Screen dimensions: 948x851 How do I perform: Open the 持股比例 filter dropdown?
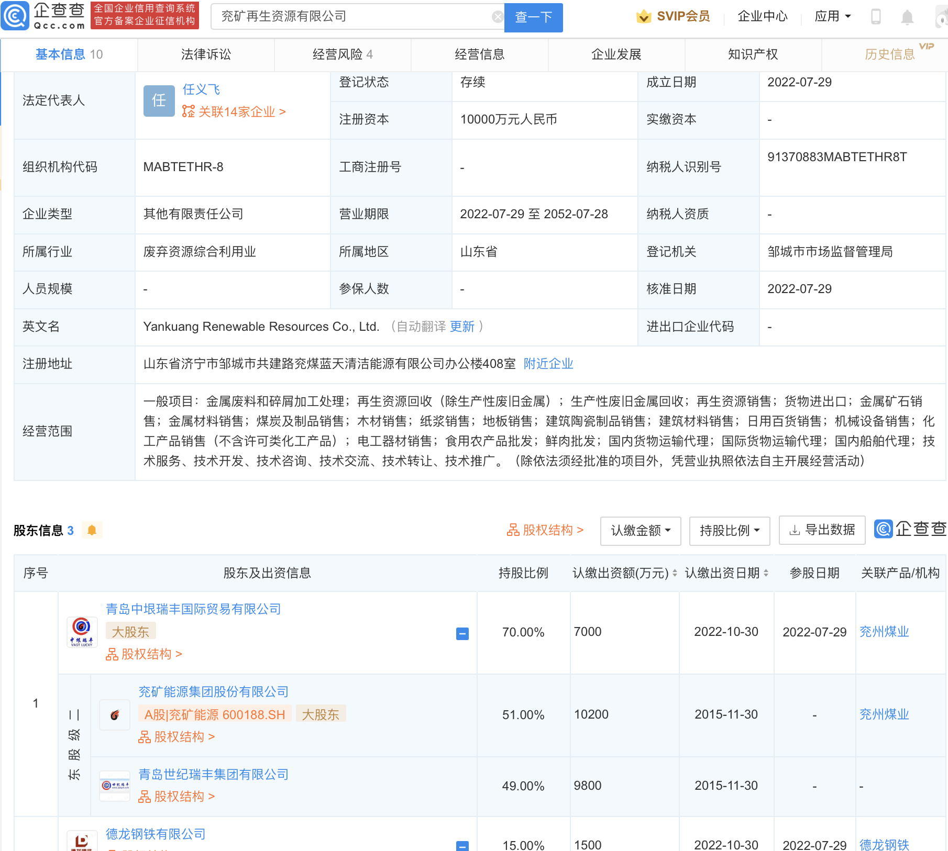730,531
